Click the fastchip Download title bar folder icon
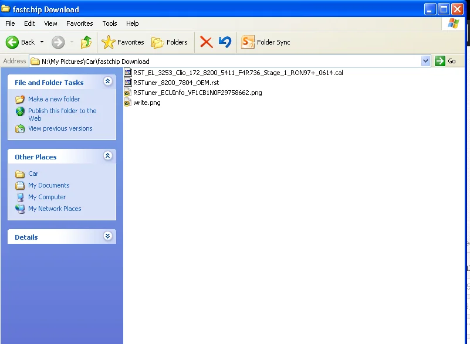Screen dimensions: 470x344 (x=5, y=9)
